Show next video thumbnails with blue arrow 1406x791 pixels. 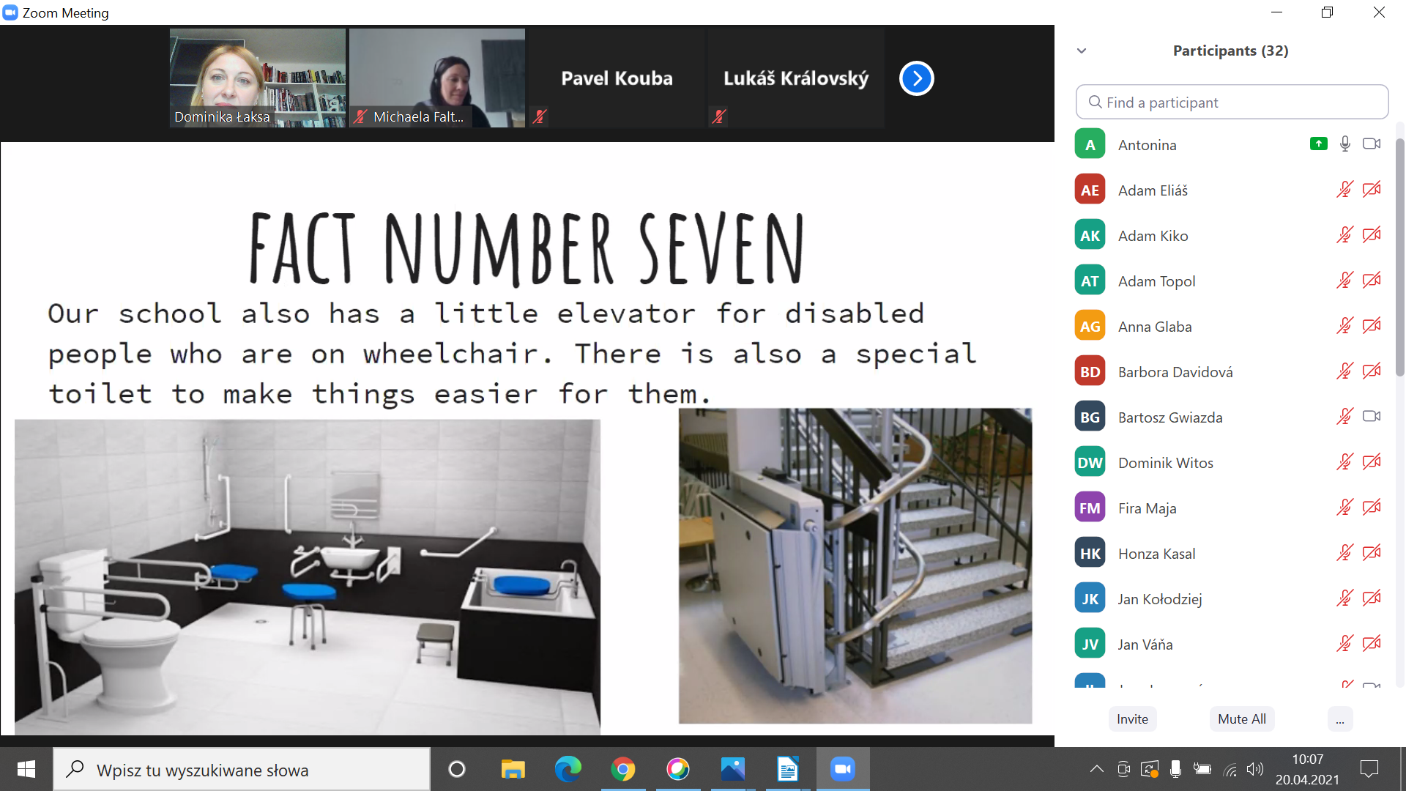click(x=917, y=78)
